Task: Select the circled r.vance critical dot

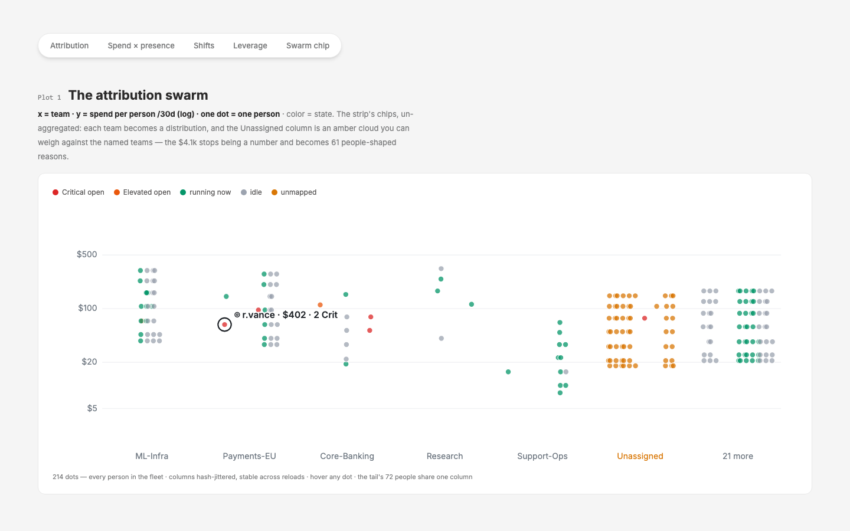Action: point(224,324)
